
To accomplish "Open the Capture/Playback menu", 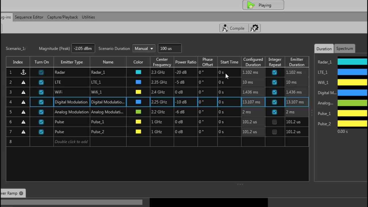I will tap(62, 17).
